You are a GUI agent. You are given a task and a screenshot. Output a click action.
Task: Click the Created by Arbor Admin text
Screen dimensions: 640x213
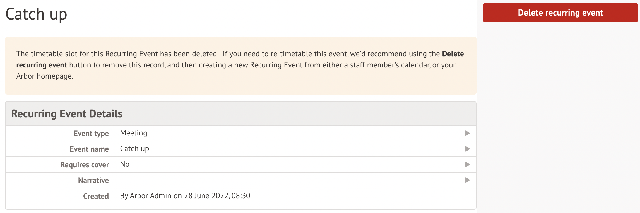click(185, 196)
